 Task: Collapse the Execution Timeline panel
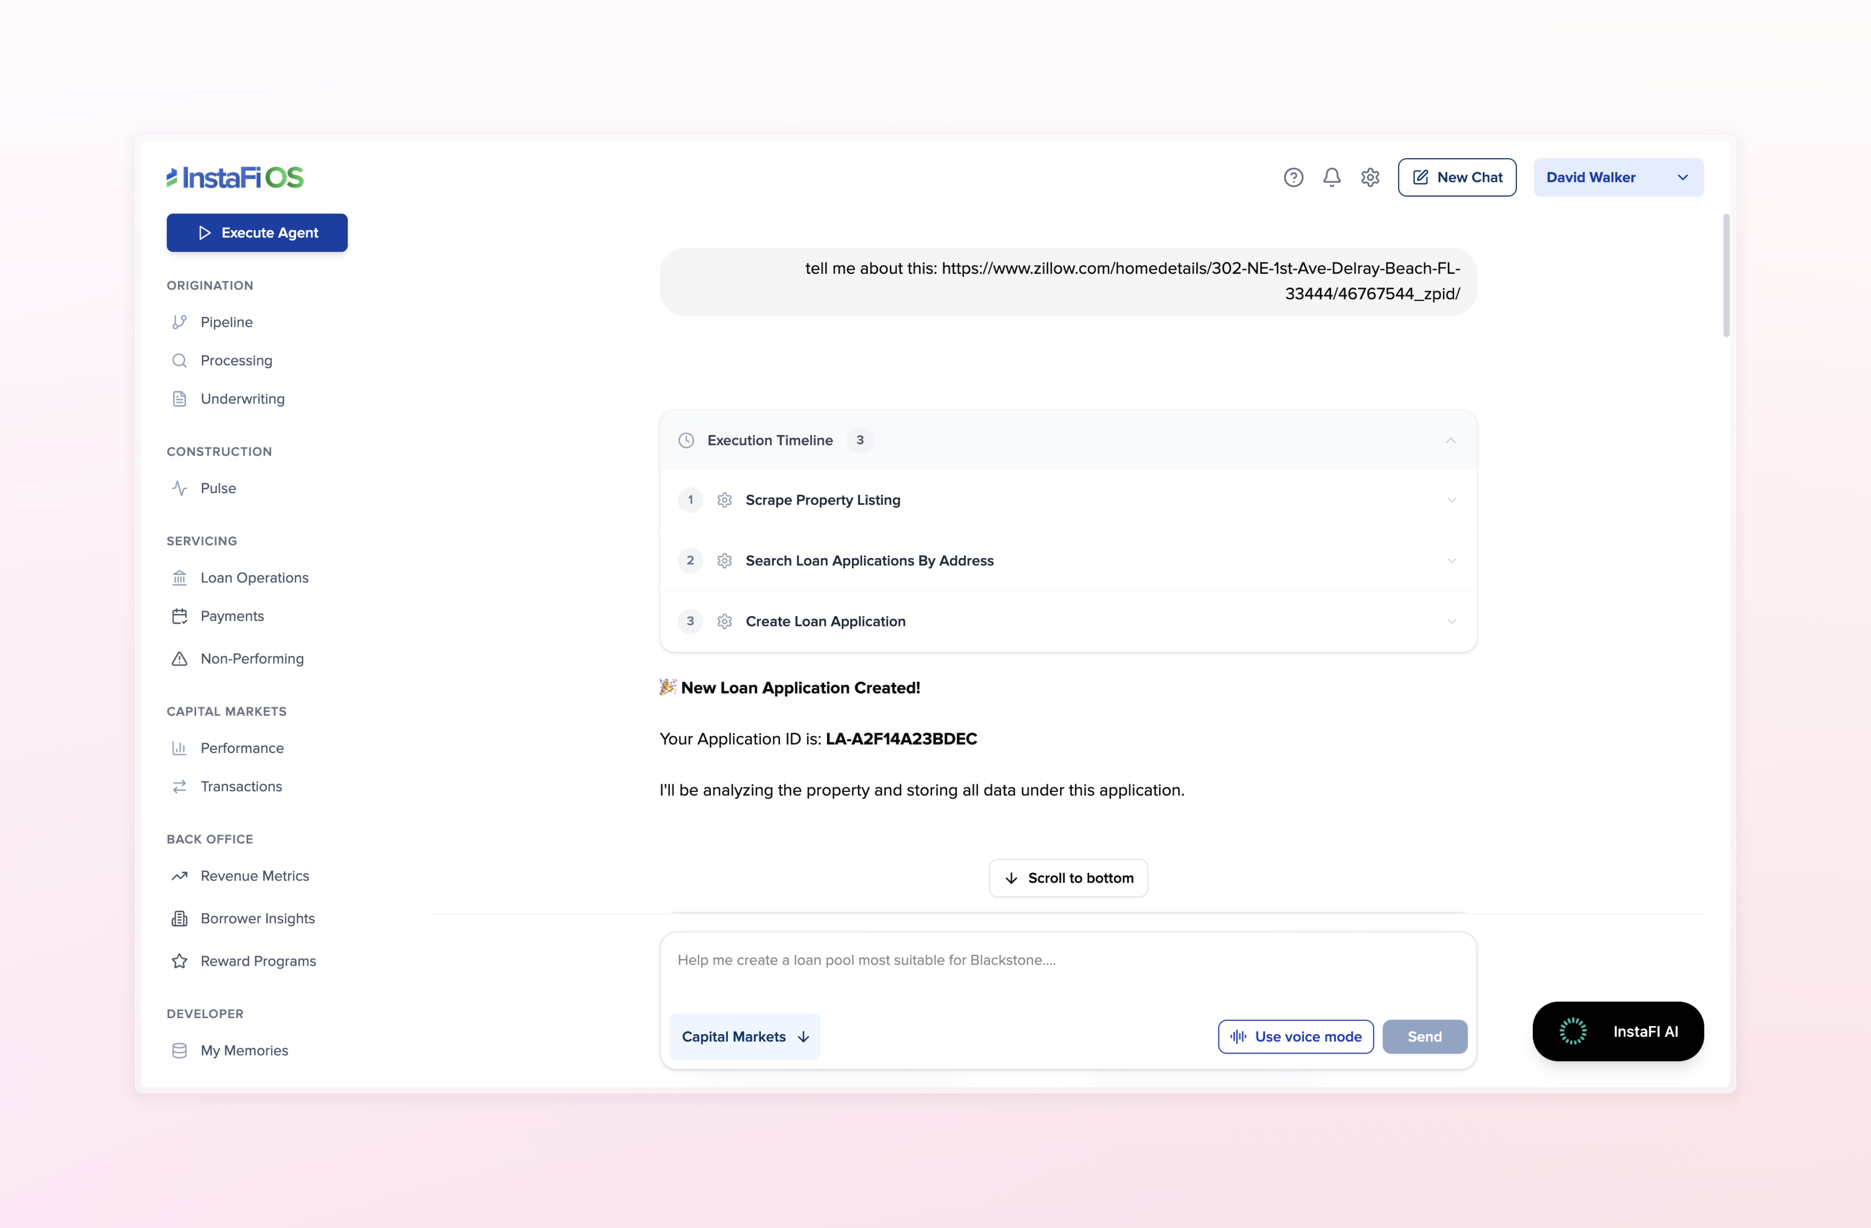[x=1450, y=440]
